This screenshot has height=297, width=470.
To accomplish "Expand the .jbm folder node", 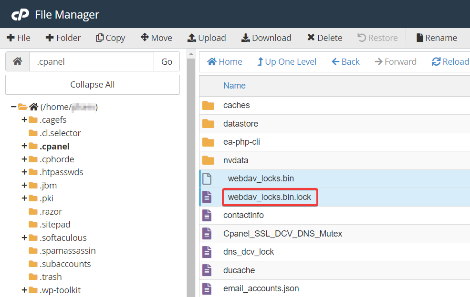I will (x=24, y=185).
